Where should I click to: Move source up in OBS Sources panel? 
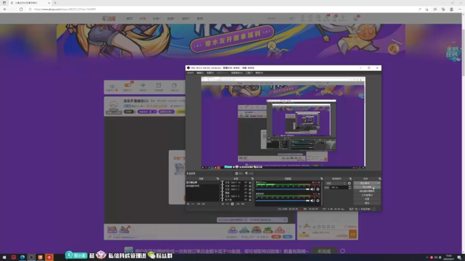coord(238,204)
